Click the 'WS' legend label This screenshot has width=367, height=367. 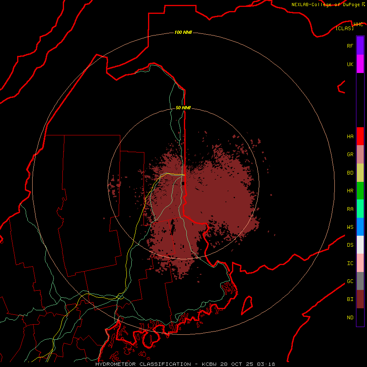point(350,227)
